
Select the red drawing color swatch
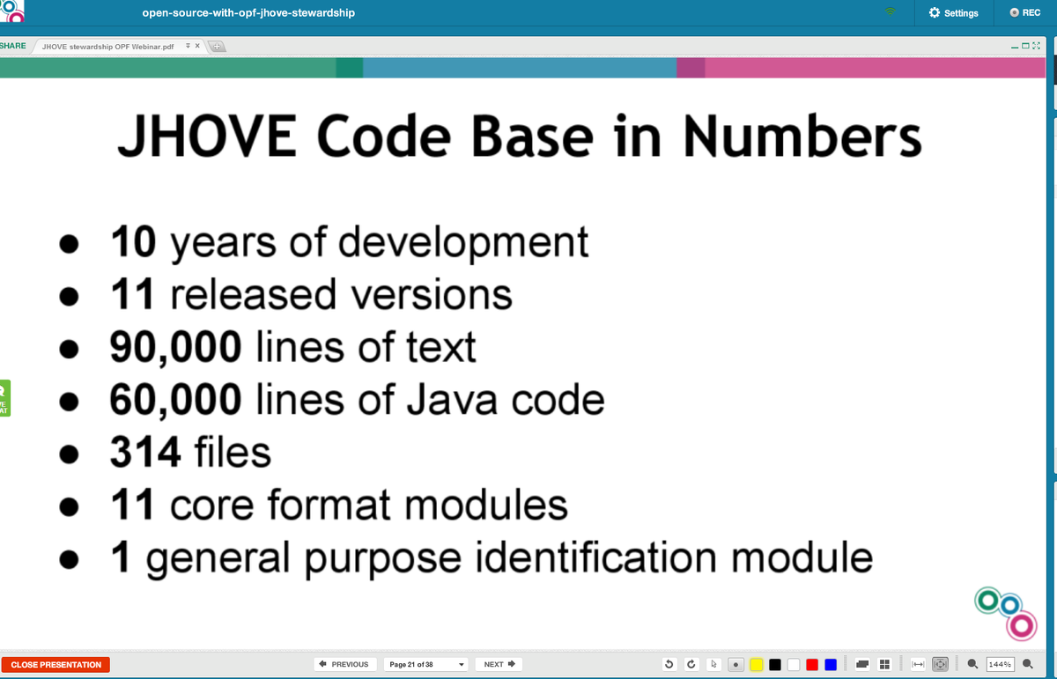(810, 664)
